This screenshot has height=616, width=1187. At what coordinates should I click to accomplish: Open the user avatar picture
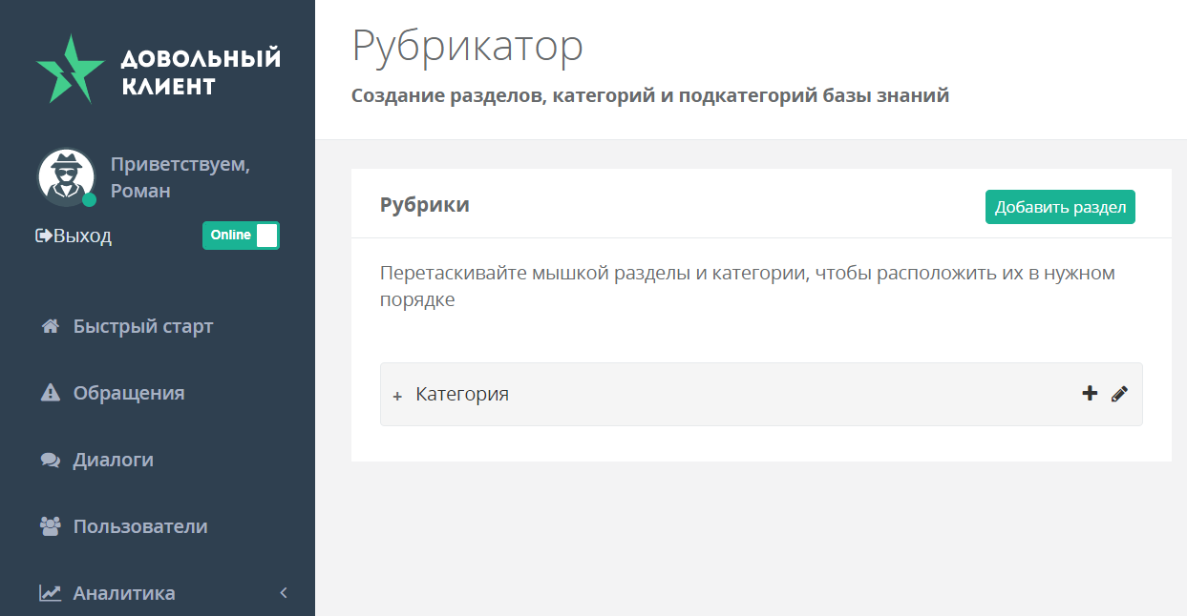tap(66, 176)
